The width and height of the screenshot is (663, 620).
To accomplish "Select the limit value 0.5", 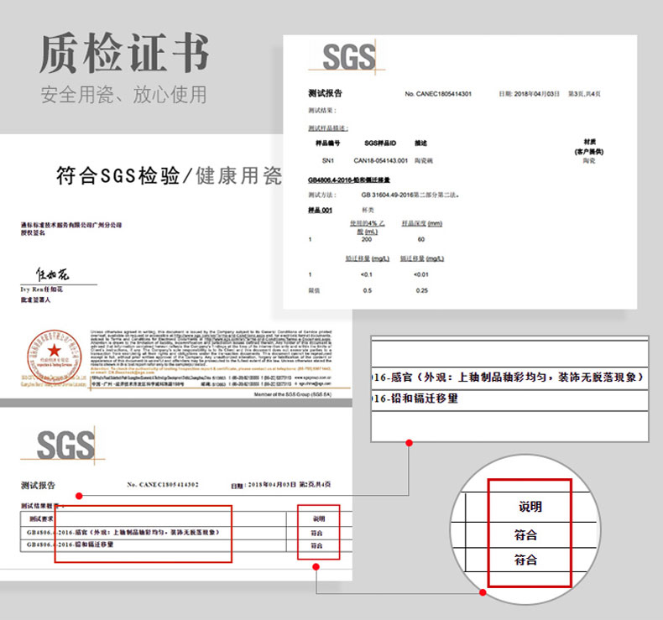I will pos(367,290).
